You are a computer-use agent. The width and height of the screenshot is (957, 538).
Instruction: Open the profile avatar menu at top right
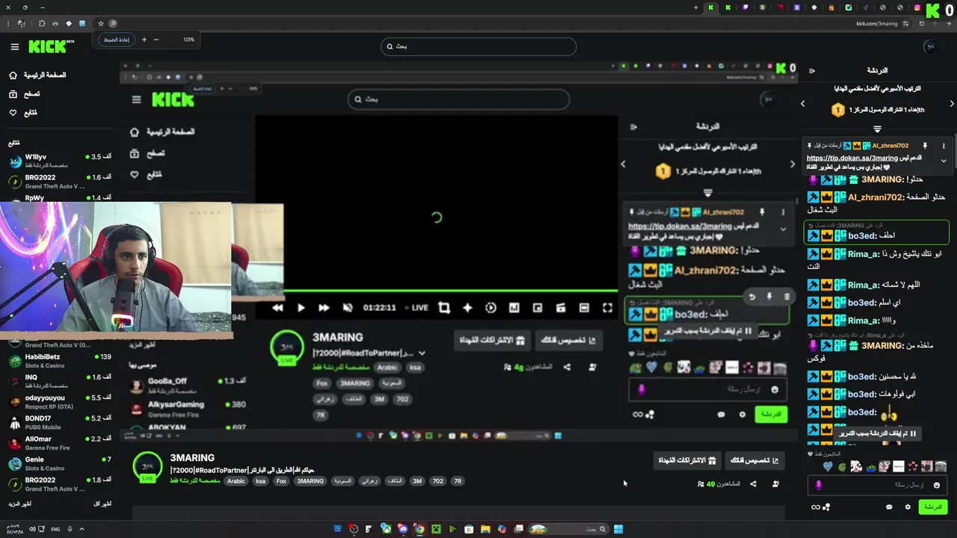coord(930,46)
